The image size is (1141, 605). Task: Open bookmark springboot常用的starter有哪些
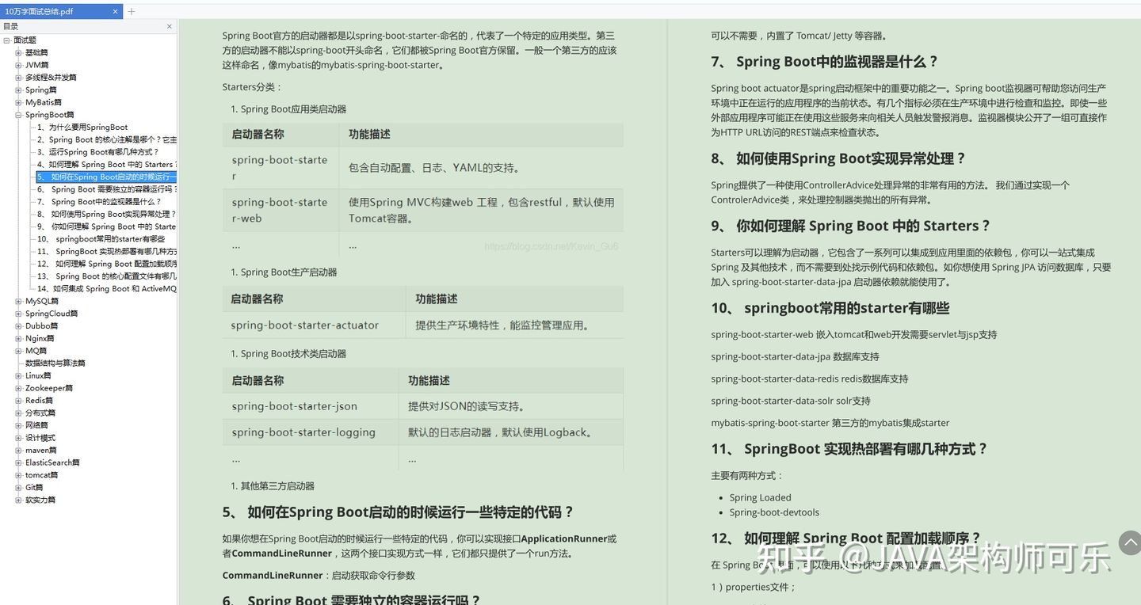(101, 238)
